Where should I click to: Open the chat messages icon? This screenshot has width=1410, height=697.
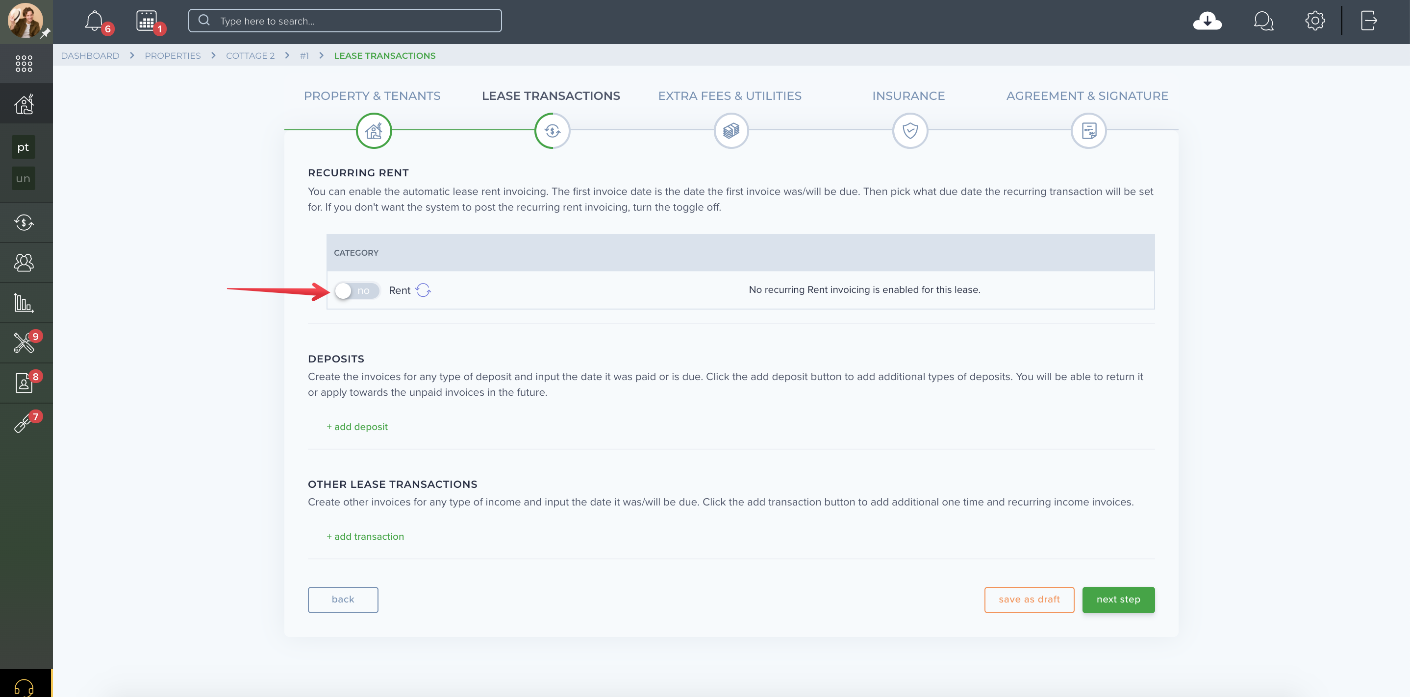pyautogui.click(x=1263, y=22)
